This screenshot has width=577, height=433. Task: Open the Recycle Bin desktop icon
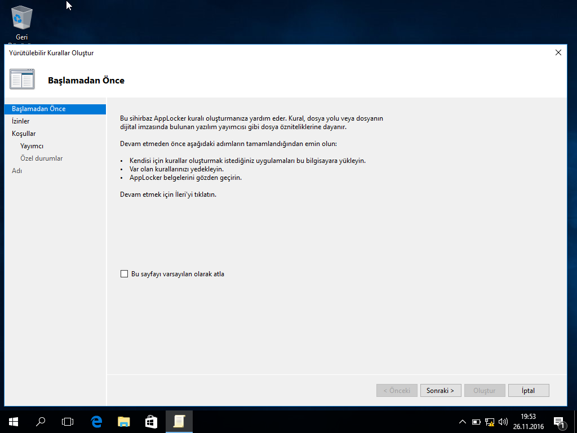click(22, 19)
